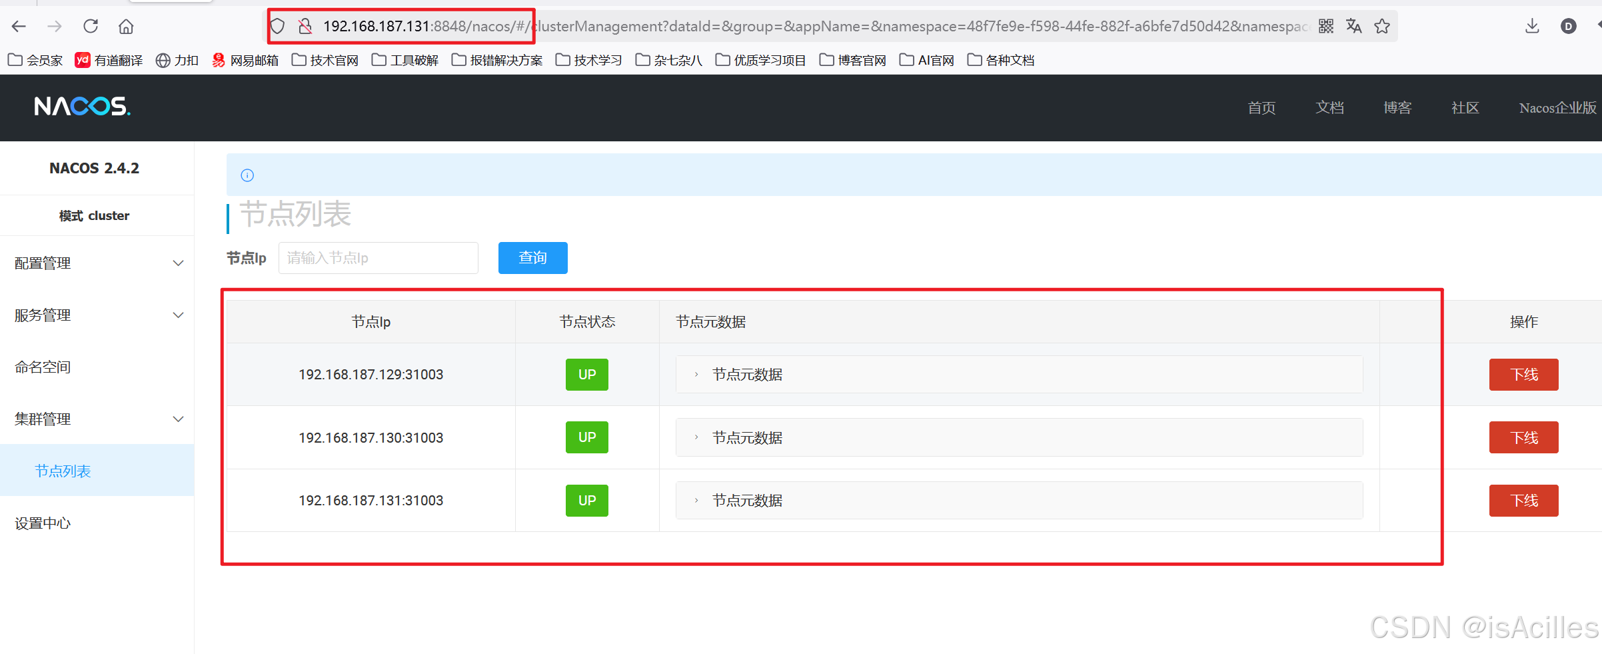This screenshot has width=1602, height=654.
Task: Expand the 配置管理 sidebar menu
Action: (97, 263)
